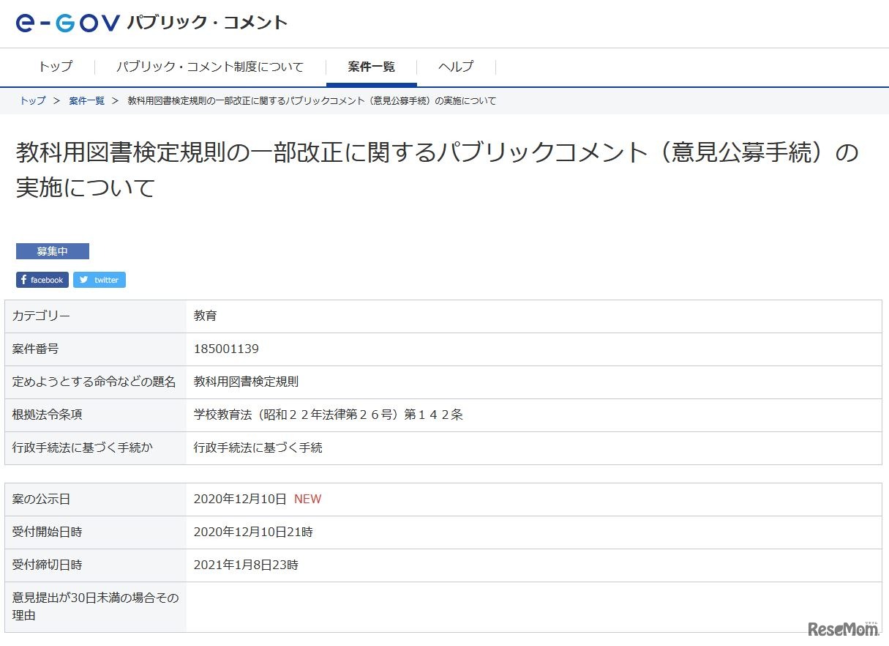Click the 定めようとする命令などの題名 label
Image resolution: width=889 pixels, height=646 pixels.
click(x=94, y=382)
